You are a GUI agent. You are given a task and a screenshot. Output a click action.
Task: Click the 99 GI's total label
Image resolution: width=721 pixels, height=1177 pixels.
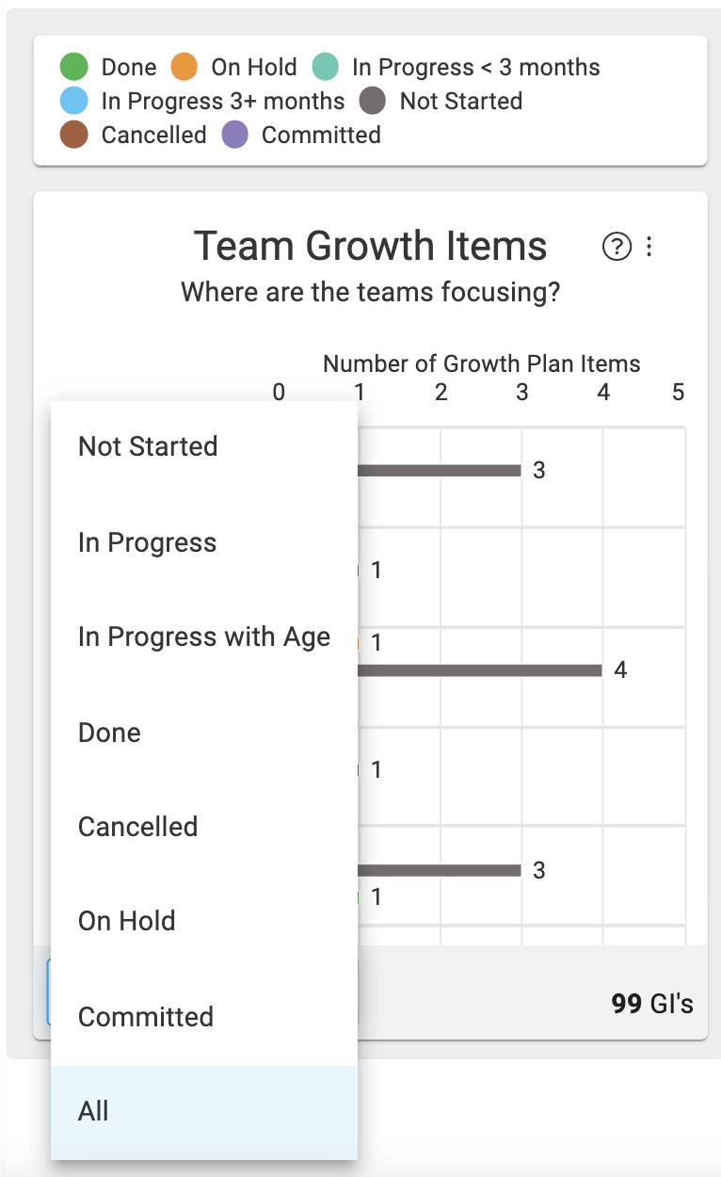pos(652,1004)
